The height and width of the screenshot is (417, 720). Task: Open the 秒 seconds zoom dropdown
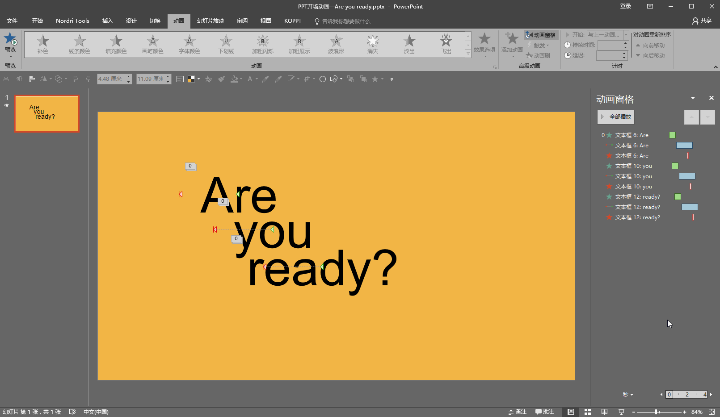pos(628,394)
